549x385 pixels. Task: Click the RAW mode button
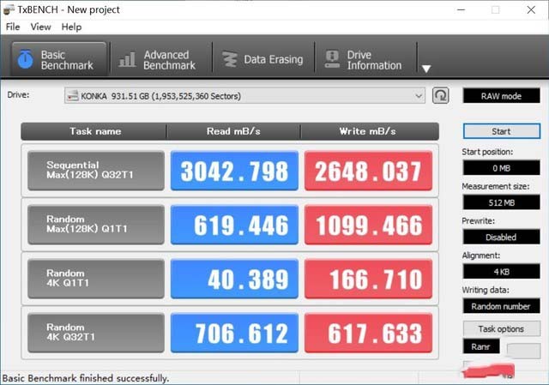coord(501,96)
